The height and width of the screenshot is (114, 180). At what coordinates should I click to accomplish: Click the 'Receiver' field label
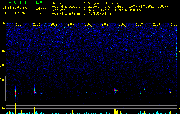58,10
